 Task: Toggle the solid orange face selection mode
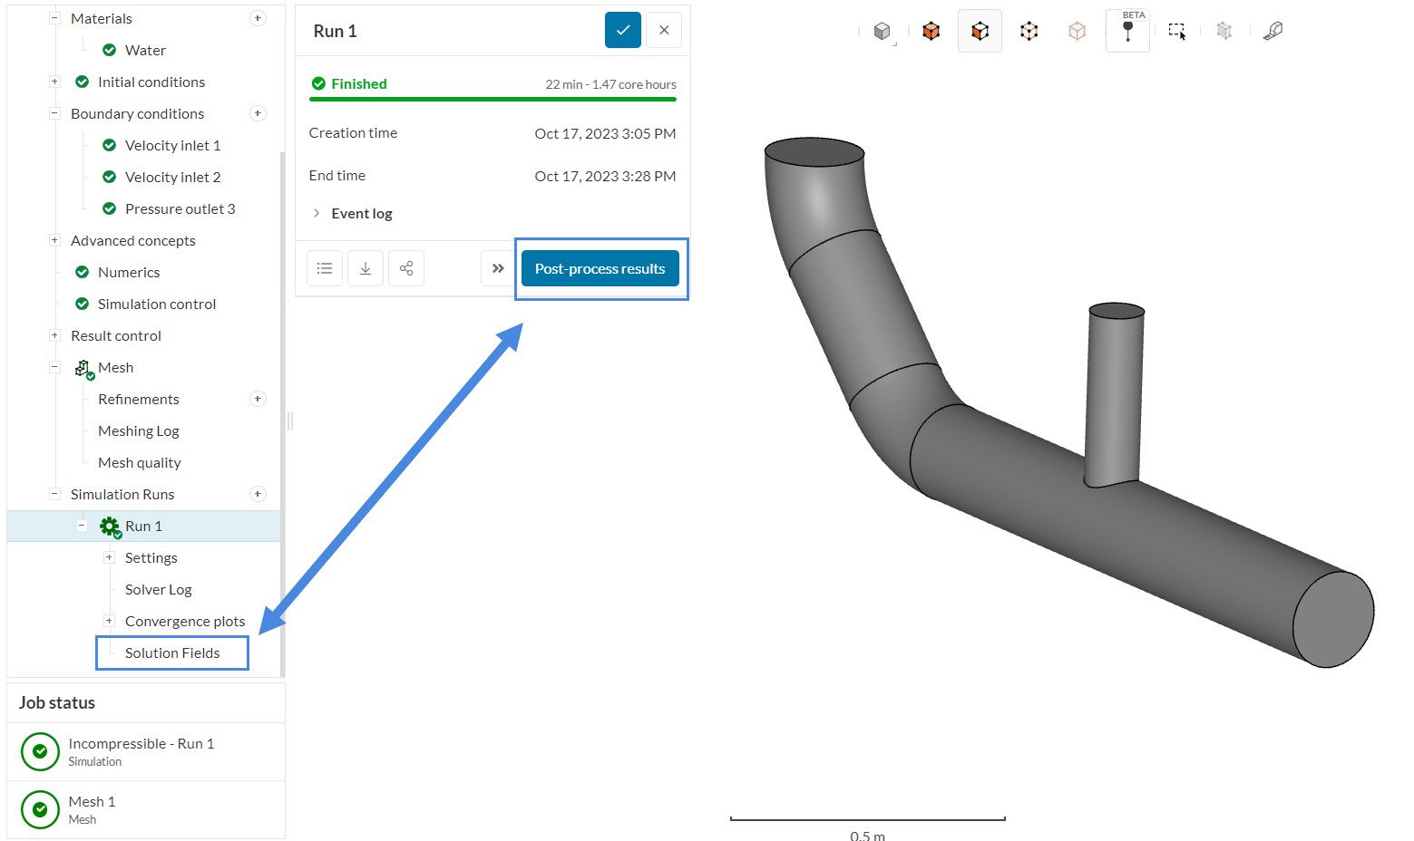click(931, 31)
